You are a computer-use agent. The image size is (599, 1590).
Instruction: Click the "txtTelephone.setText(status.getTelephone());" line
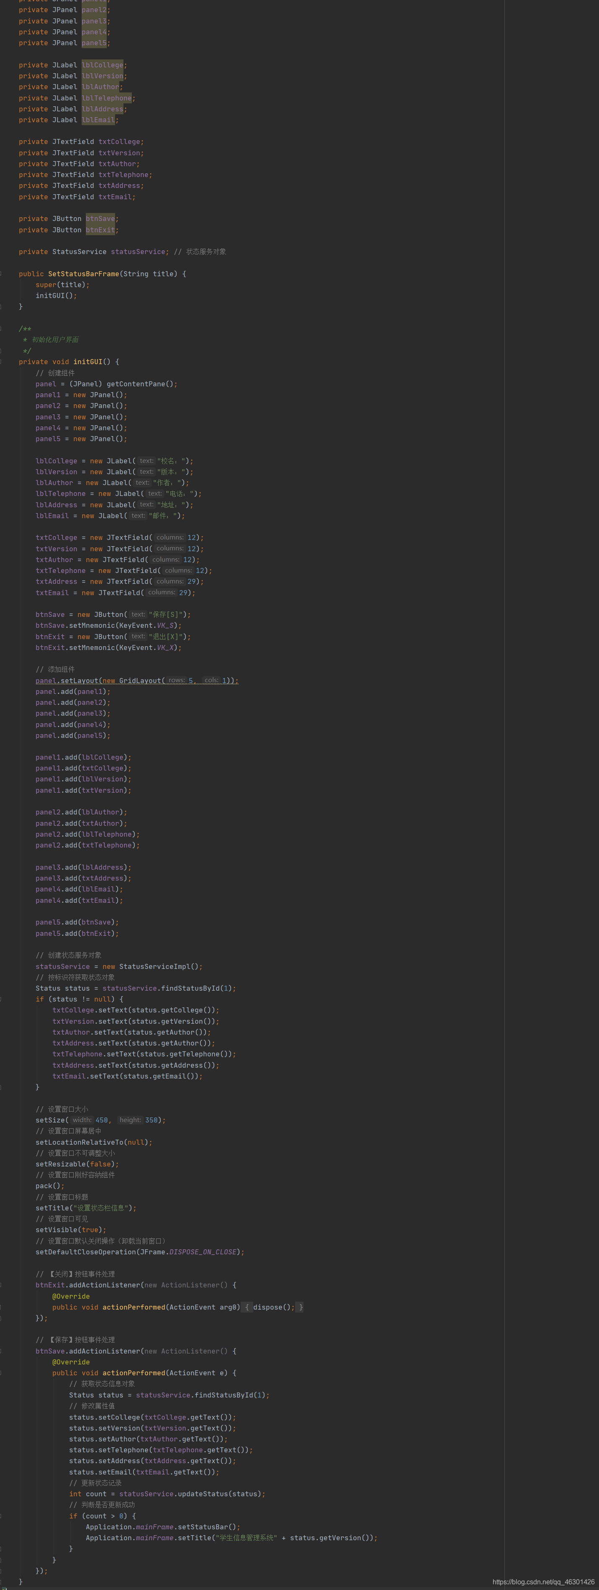[144, 1054]
